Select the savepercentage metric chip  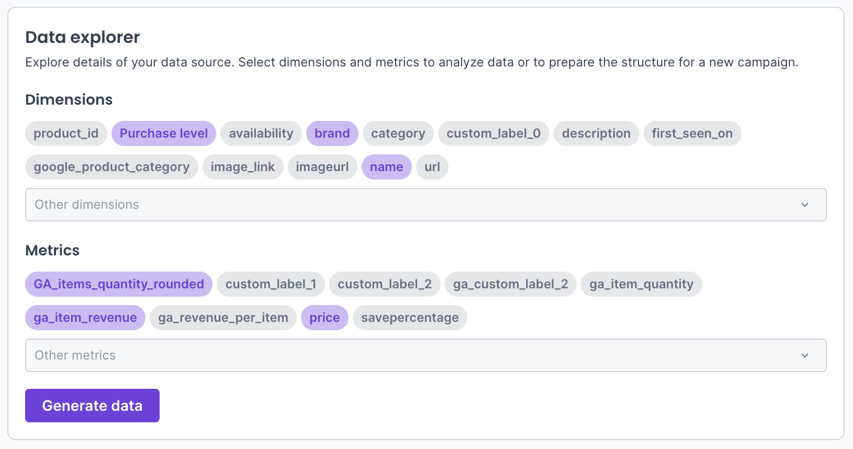click(410, 318)
